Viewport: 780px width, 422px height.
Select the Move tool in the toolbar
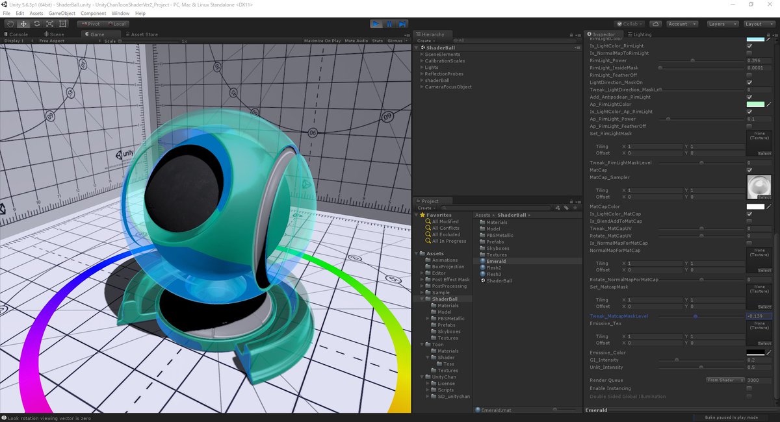23,24
